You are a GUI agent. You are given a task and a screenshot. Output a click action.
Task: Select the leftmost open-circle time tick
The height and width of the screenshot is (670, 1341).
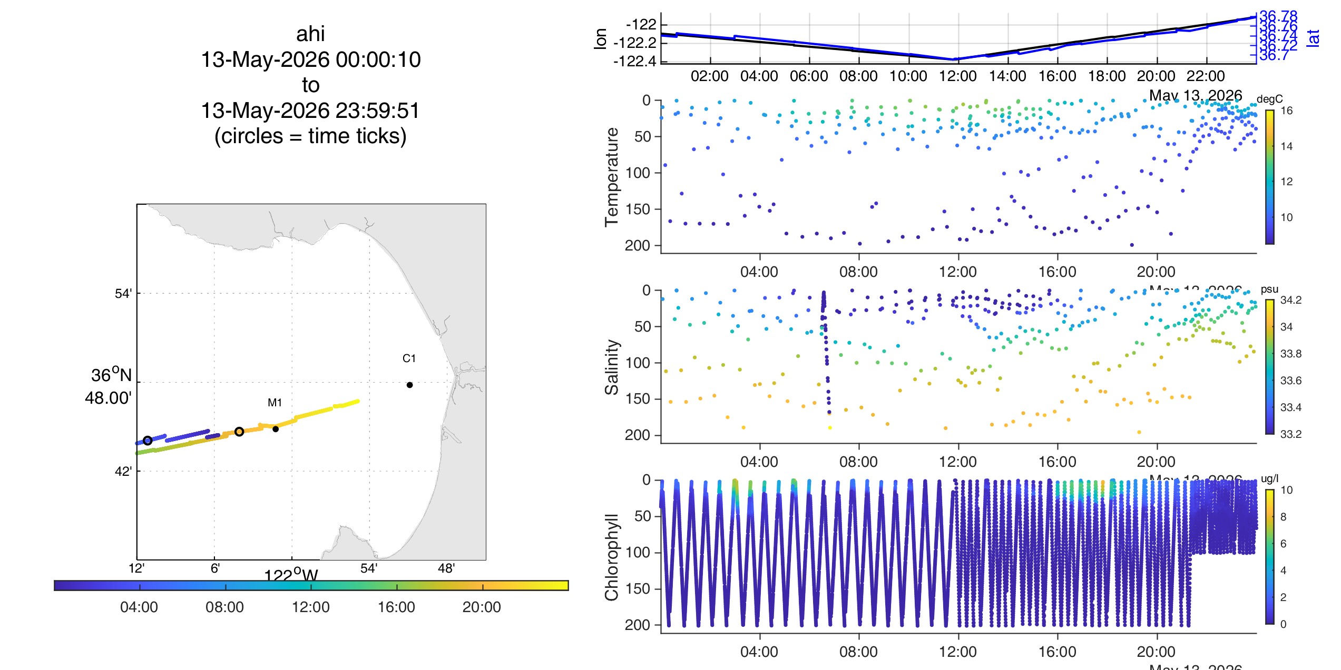148,441
